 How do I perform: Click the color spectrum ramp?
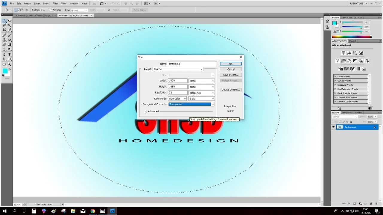(x=352, y=37)
